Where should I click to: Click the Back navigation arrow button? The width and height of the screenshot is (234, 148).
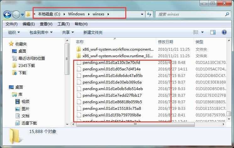click(x=7, y=14)
